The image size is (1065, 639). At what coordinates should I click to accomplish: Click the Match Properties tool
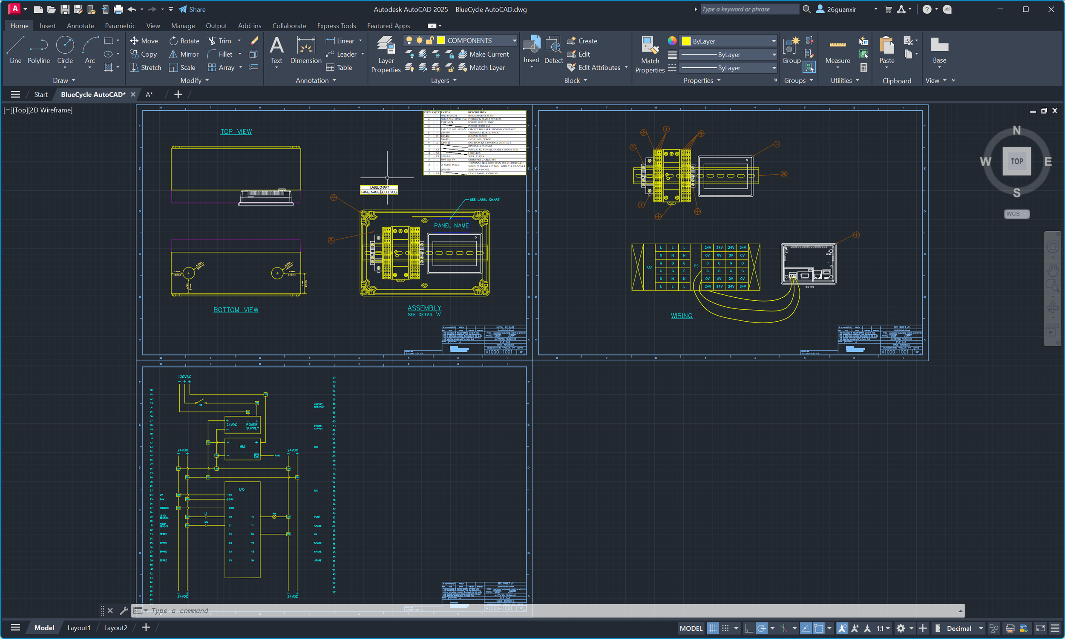coord(650,54)
